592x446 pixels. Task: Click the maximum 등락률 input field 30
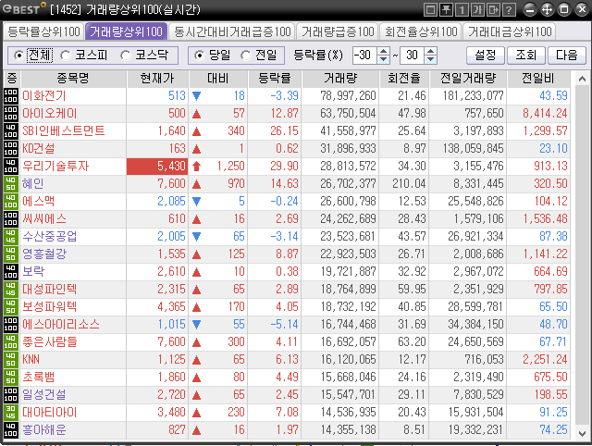pyautogui.click(x=413, y=56)
